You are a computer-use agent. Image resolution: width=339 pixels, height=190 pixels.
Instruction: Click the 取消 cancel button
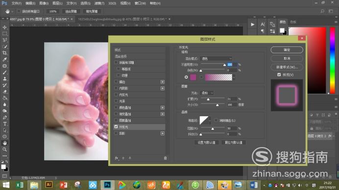pyautogui.click(x=287, y=59)
